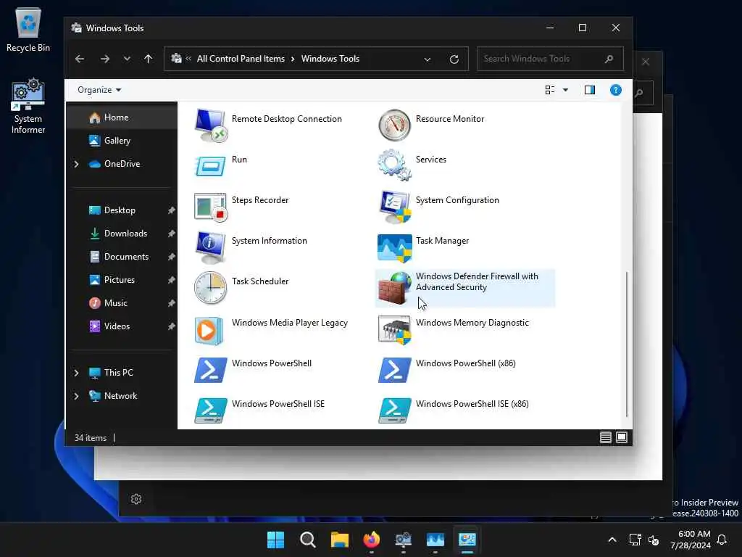The image size is (742, 557).
Task: Expand the This PC tree node
Action: click(x=77, y=373)
